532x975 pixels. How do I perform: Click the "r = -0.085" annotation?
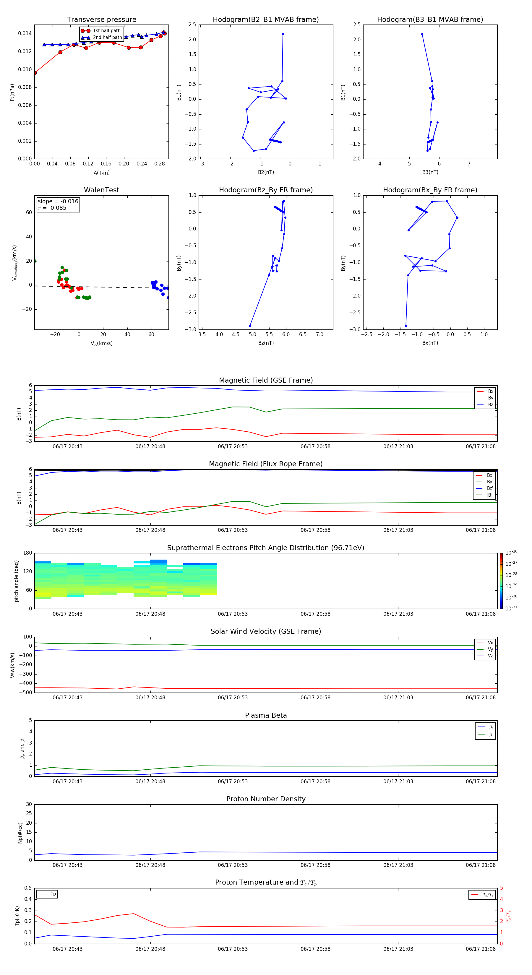(52, 208)
